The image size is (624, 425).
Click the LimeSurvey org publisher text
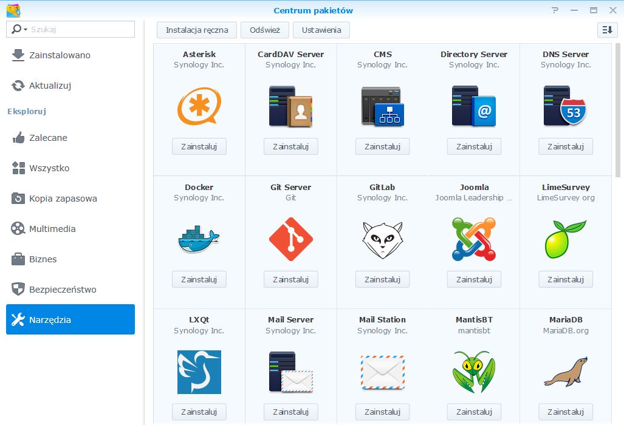[566, 197]
